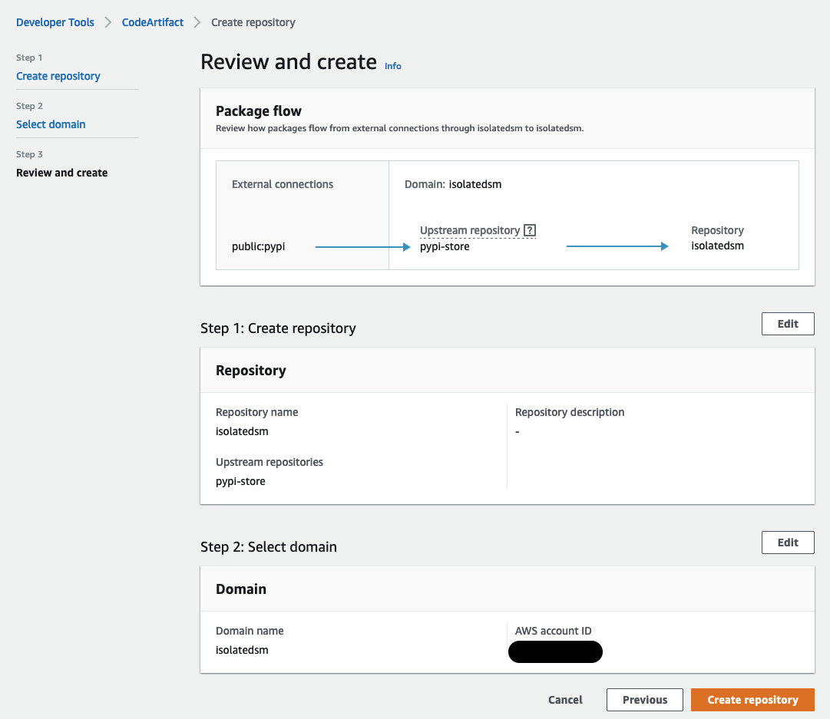The width and height of the screenshot is (830, 719).
Task: Open Info link beside Review and create
Action: 393,66
